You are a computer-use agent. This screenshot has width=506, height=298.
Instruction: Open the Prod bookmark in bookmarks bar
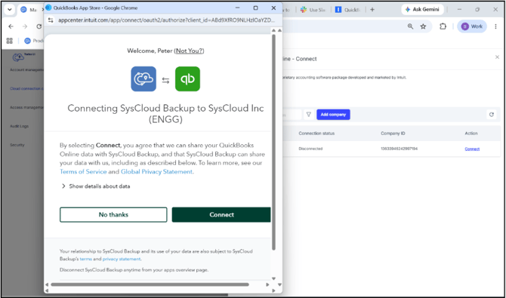pyautogui.click(x=34, y=41)
